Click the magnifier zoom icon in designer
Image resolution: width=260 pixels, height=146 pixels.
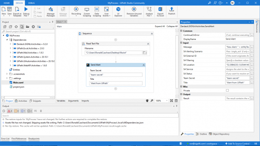click(152, 101)
